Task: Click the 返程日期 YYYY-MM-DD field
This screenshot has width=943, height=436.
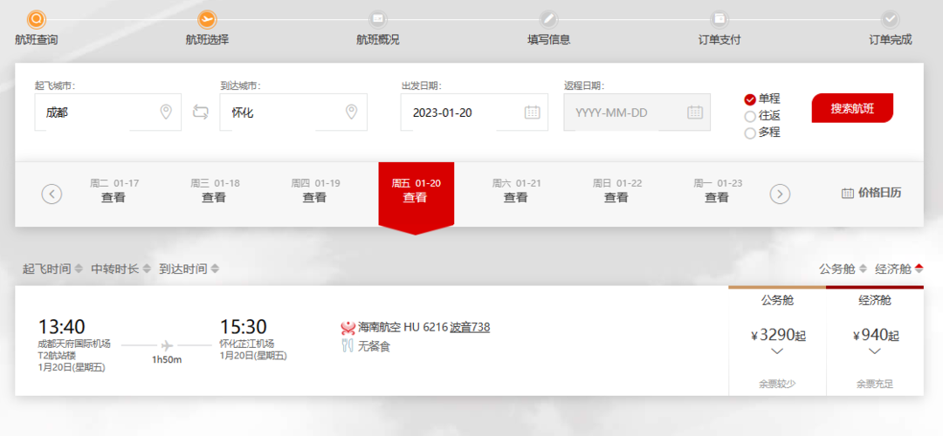Action: tap(637, 112)
